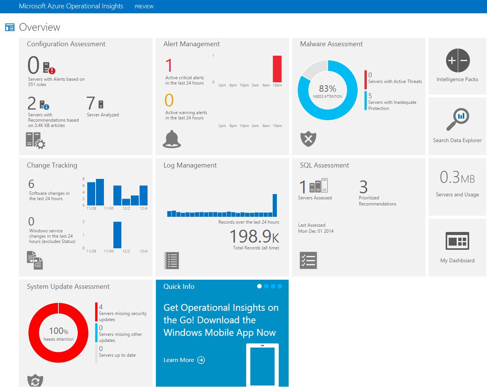Click the 100% Needs Attention red donut

(x=58, y=333)
